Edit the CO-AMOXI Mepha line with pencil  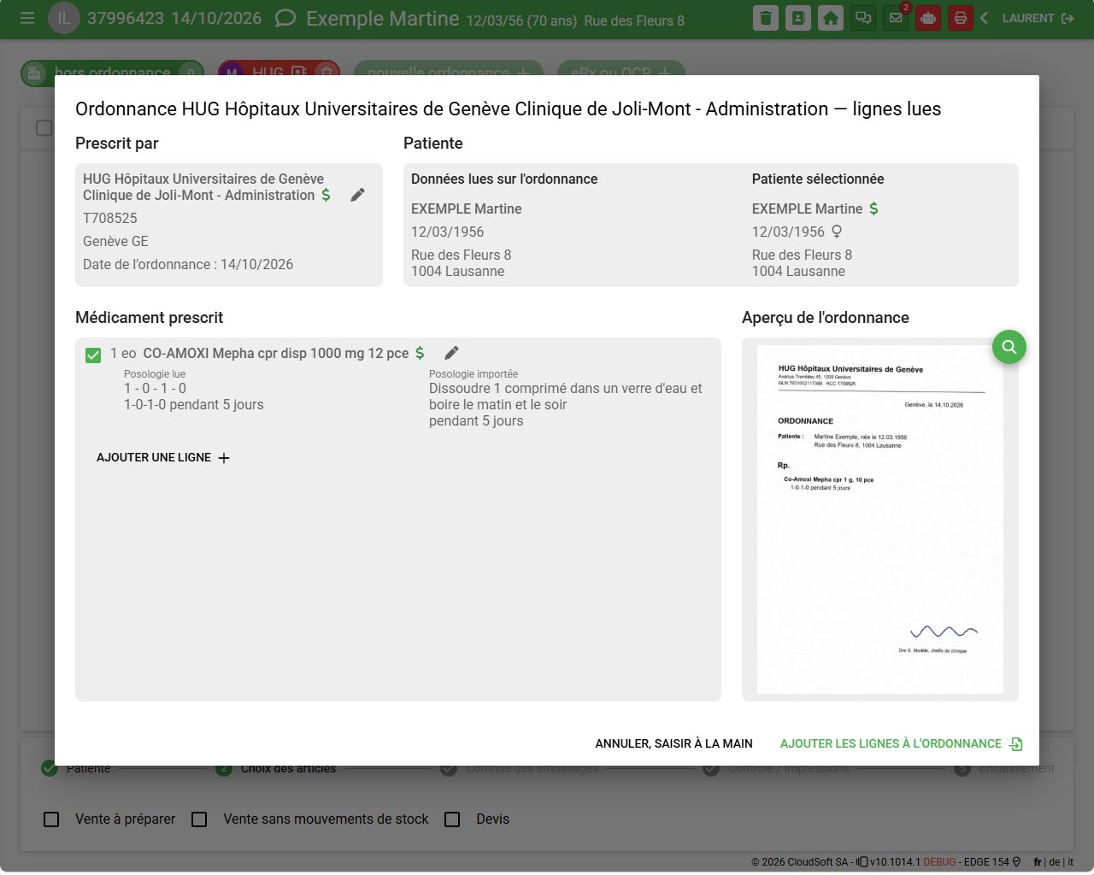(452, 353)
